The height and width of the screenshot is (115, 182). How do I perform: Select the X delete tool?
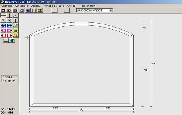click(x=9, y=21)
